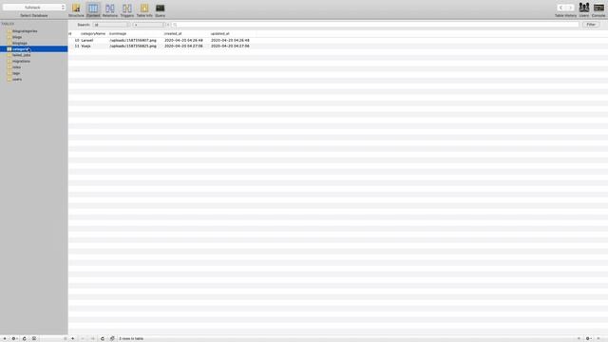Click the updated_at 04:27:06 cell
The image size is (608, 342).
pyautogui.click(x=230, y=47)
